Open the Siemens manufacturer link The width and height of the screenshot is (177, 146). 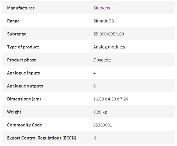102,8
